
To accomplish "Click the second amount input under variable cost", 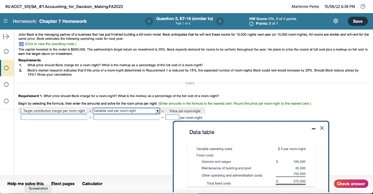I will (x=126, y=117).
